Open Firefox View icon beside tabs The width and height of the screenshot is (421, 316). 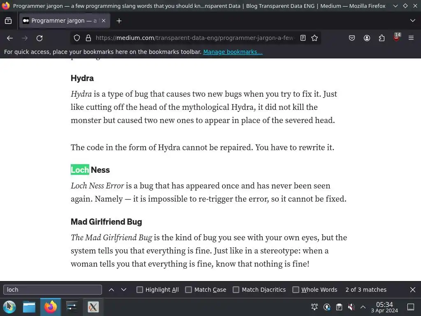pyautogui.click(x=8, y=21)
